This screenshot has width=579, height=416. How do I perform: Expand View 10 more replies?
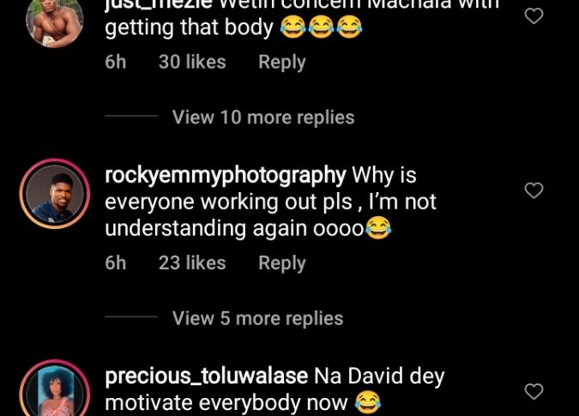click(x=263, y=117)
